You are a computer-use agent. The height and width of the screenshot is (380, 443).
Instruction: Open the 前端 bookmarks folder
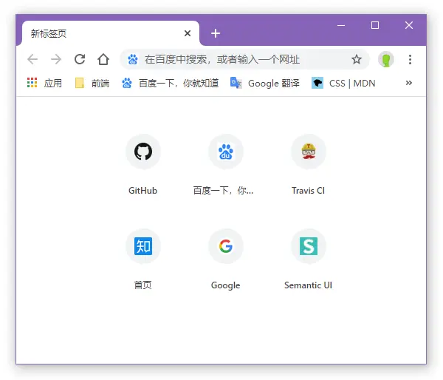click(x=92, y=84)
